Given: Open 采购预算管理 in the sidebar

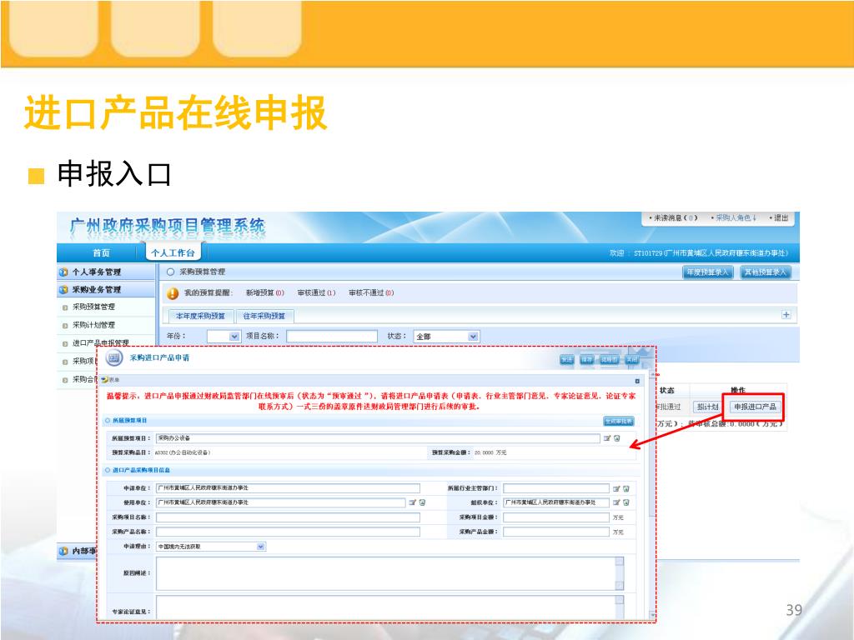Looking at the screenshot, I should [93, 307].
